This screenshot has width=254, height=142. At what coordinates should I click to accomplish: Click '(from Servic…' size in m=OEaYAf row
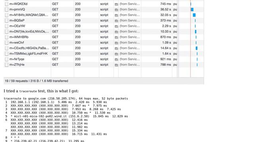tap(130, 26)
